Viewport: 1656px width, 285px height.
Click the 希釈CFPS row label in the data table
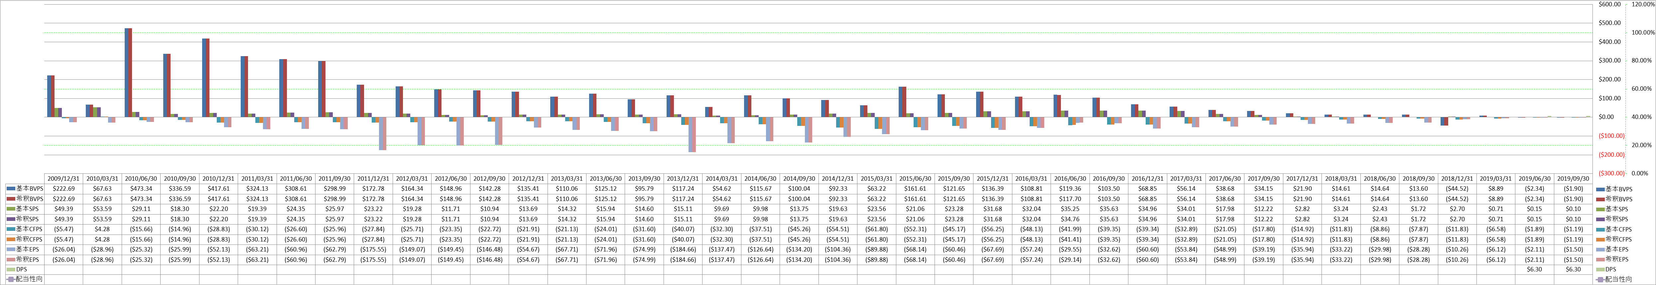coord(24,239)
